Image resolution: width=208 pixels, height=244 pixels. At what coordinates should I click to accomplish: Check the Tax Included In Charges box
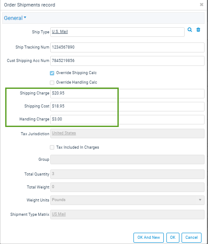[52, 147]
